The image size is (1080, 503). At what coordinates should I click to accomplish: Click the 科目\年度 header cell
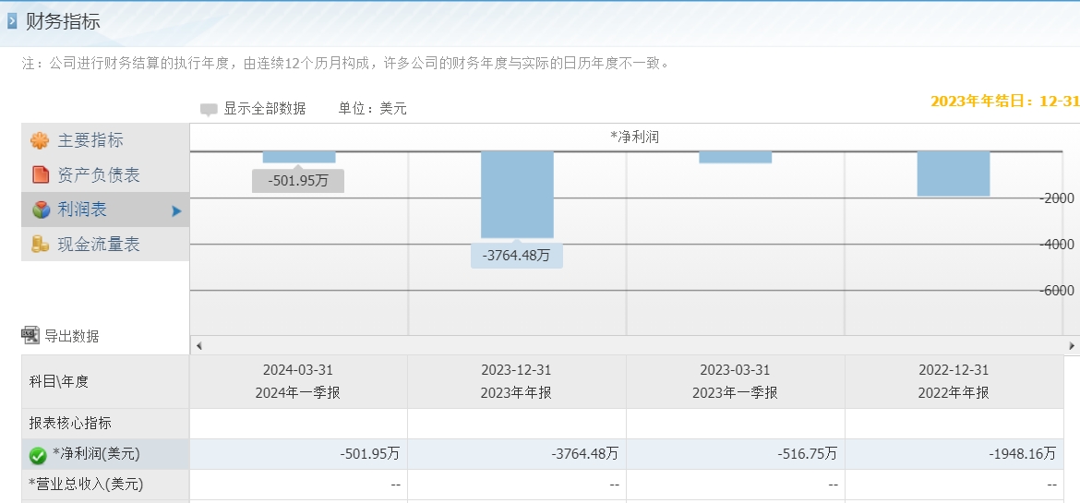coord(105,382)
